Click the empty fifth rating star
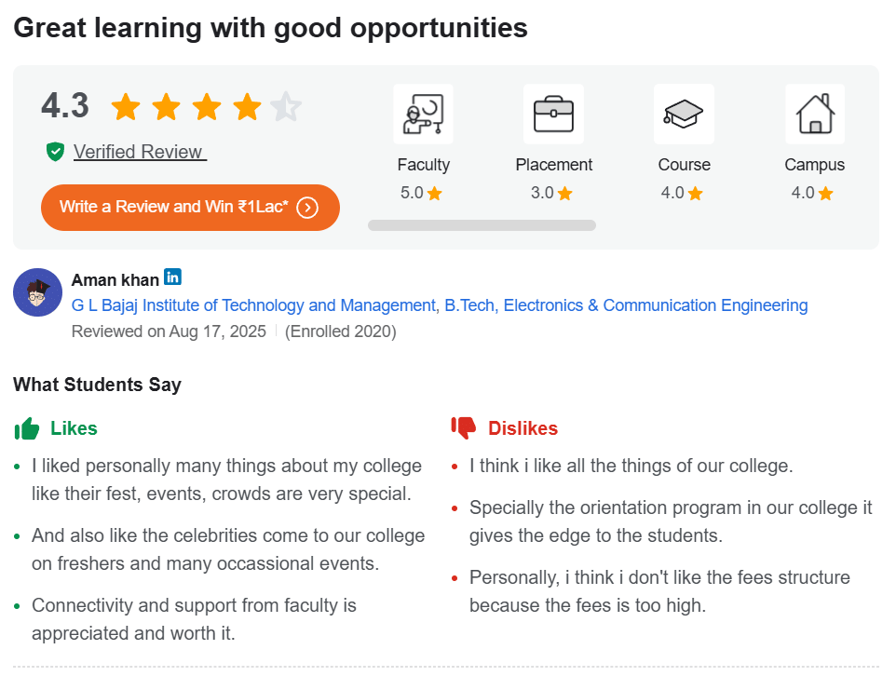 pos(286,107)
